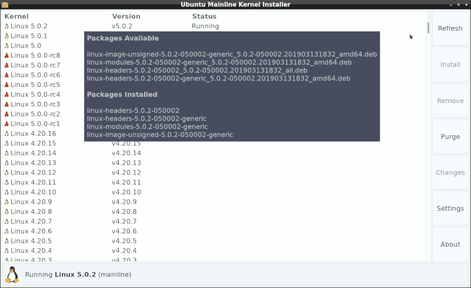
Task: Click the penguin icon beside Linux 4.20.7
Action: (6, 222)
